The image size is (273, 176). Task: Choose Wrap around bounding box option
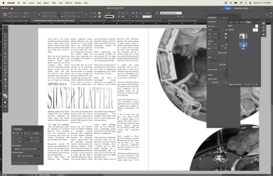coord(18,133)
